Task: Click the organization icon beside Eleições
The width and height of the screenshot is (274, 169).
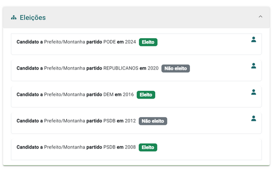Action: (x=14, y=18)
